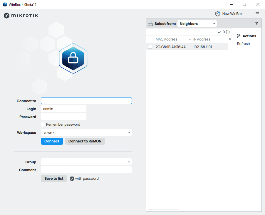Sort by IP Address column header
Viewport: 265px width, 215px height.
click(x=202, y=39)
